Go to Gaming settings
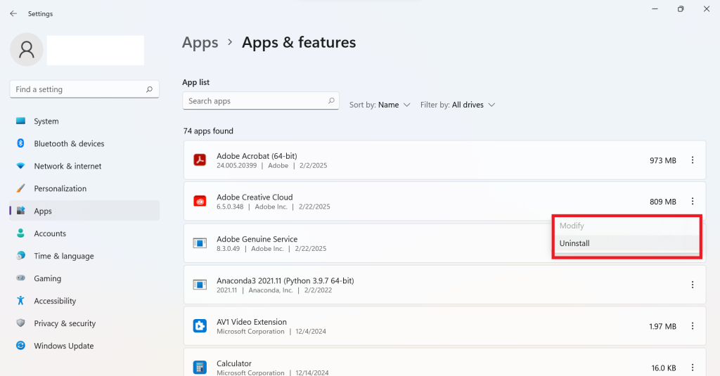This screenshot has width=720, height=376. [84, 279]
